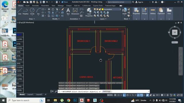Expand the Modify panel

click(x=56, y=19)
